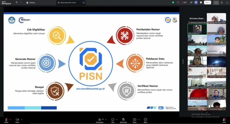The height and width of the screenshot is (124, 230).
Task: Click the "Pelebaran Data" heading
Action: point(155,59)
